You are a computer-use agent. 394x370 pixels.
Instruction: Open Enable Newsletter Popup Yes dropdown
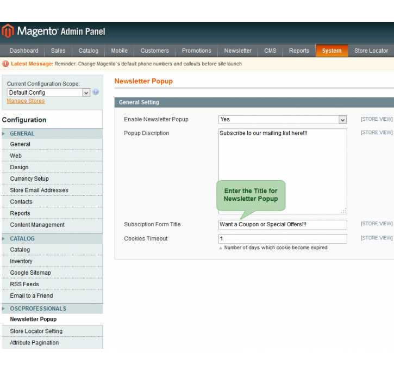point(283,120)
